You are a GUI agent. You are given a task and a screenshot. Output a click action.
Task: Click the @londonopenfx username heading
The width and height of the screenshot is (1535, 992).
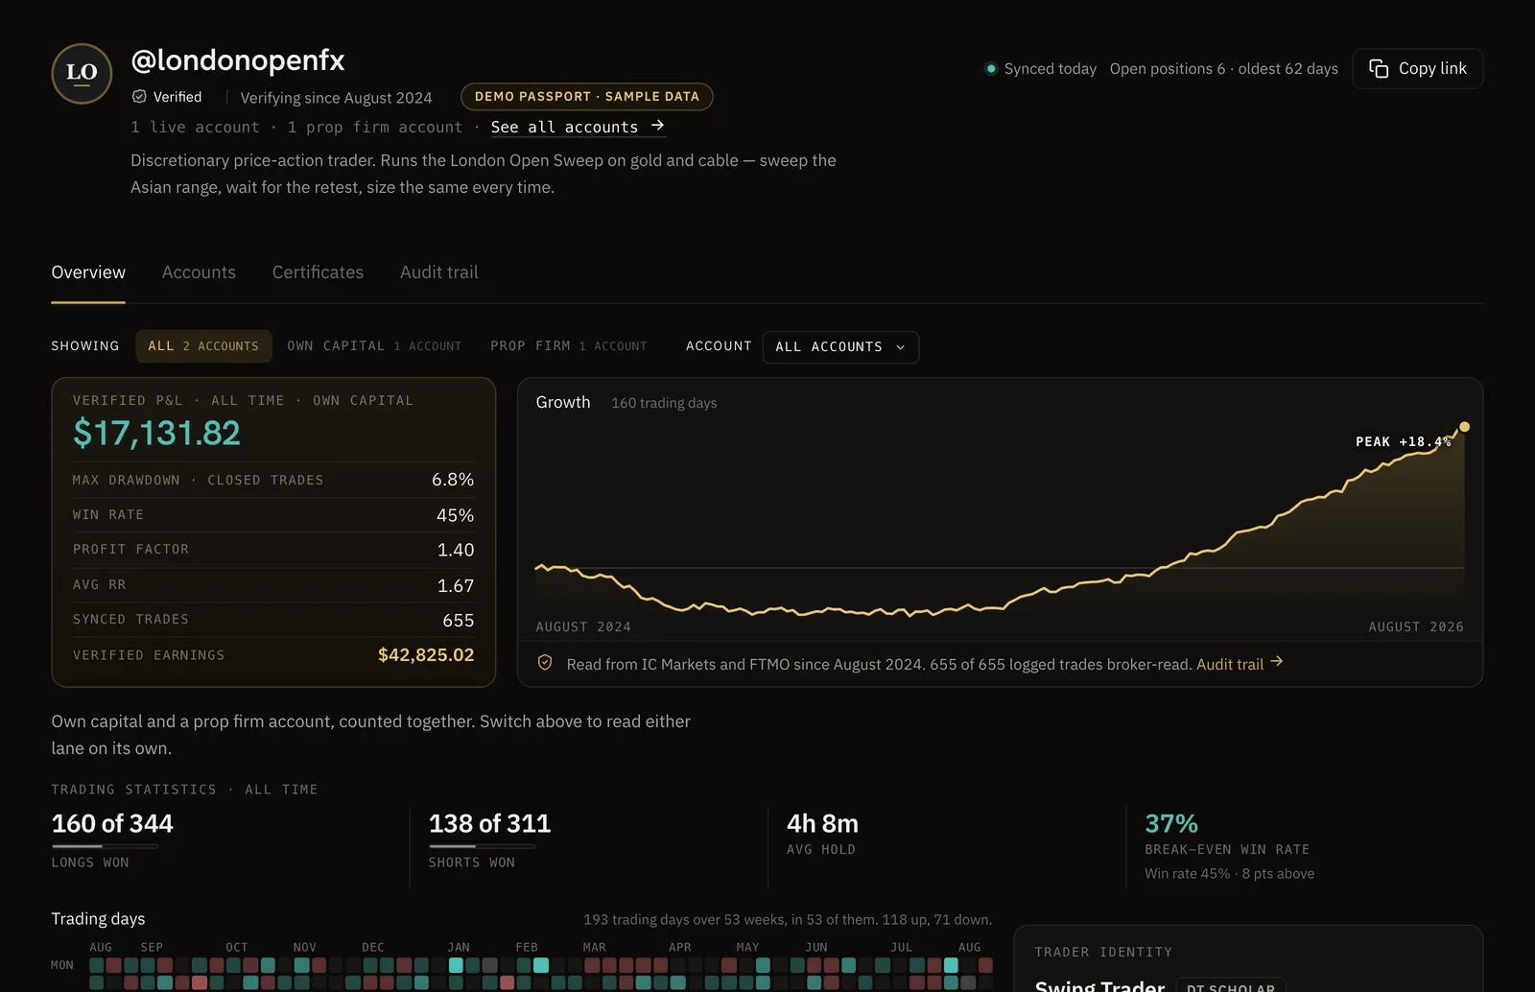(x=238, y=60)
